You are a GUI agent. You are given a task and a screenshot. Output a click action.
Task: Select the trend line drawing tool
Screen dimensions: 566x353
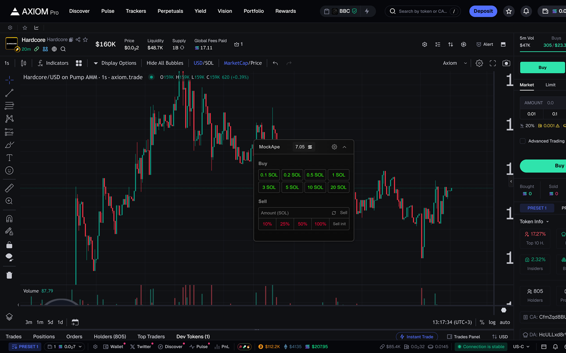pos(9,93)
